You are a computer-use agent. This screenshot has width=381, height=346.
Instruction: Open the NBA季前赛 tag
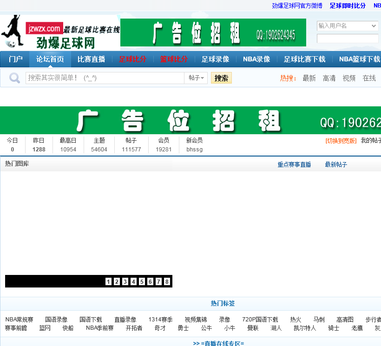point(99,328)
